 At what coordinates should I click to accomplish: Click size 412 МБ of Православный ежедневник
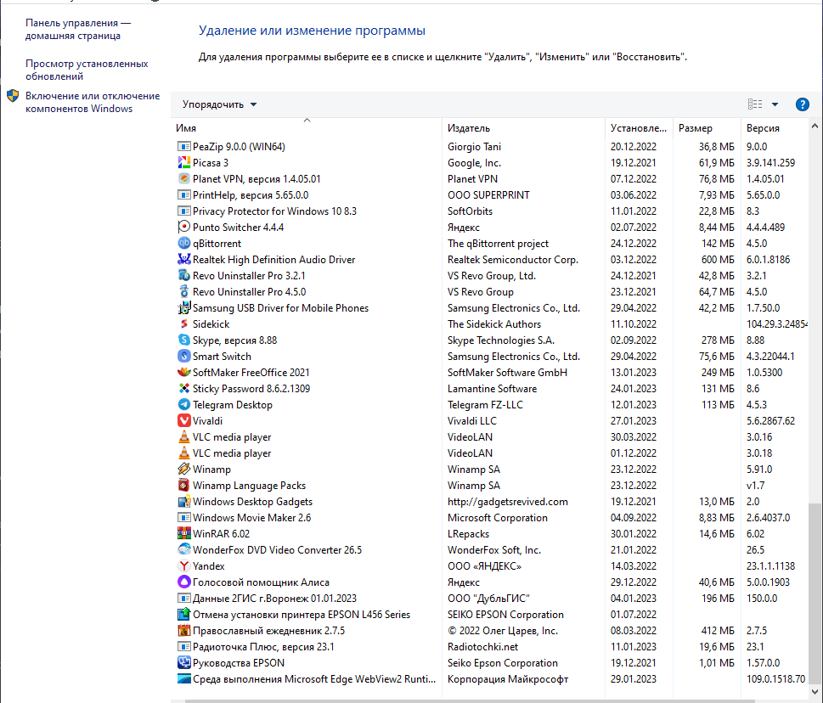[718, 631]
